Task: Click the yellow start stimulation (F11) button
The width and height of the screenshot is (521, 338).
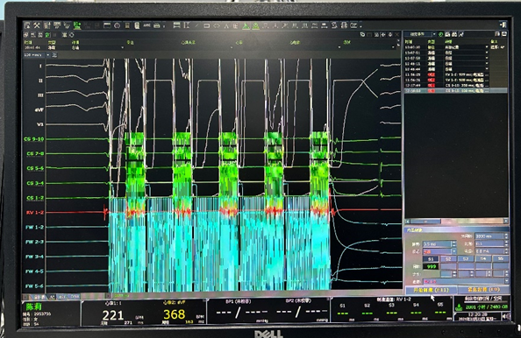Action: point(431,290)
